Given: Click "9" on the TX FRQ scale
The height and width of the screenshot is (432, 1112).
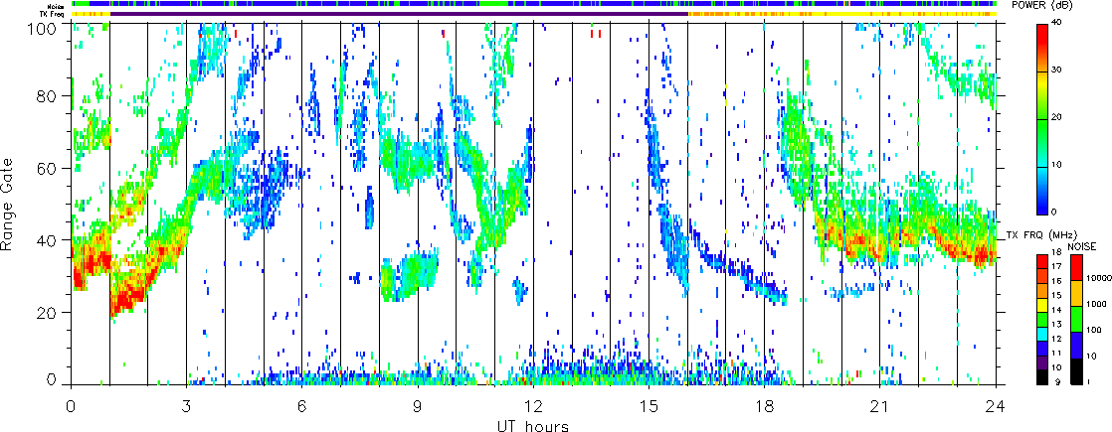Looking at the screenshot, I should pos(1057,381).
